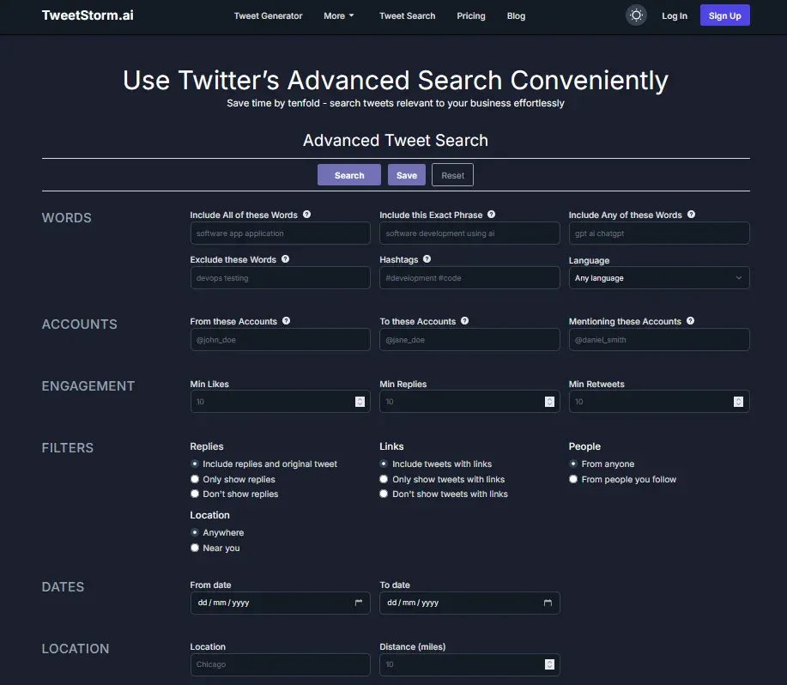
Task: Choose Near you under Location filters
Action: [x=194, y=548]
